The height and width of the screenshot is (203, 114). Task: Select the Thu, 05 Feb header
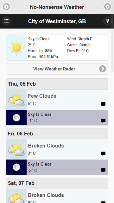click(57, 84)
